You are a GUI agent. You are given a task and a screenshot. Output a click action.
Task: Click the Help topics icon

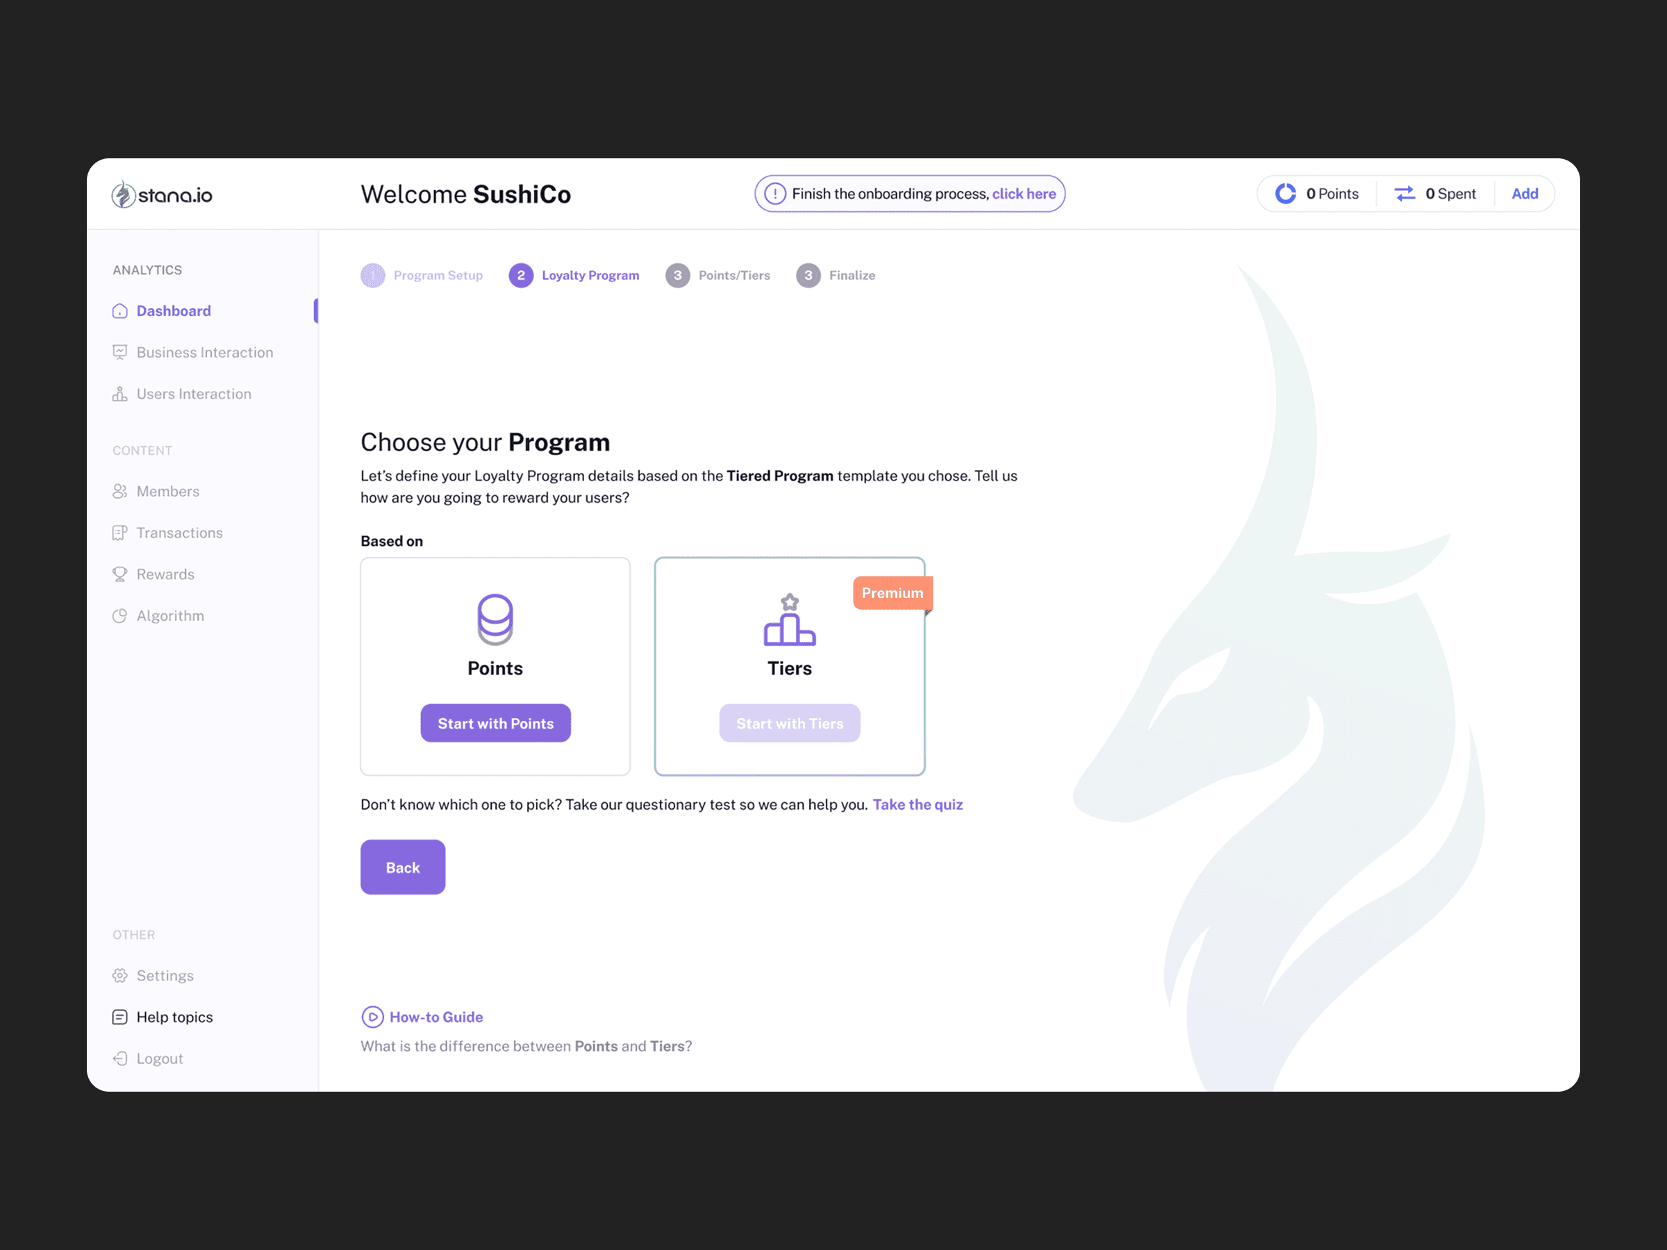click(x=120, y=1017)
